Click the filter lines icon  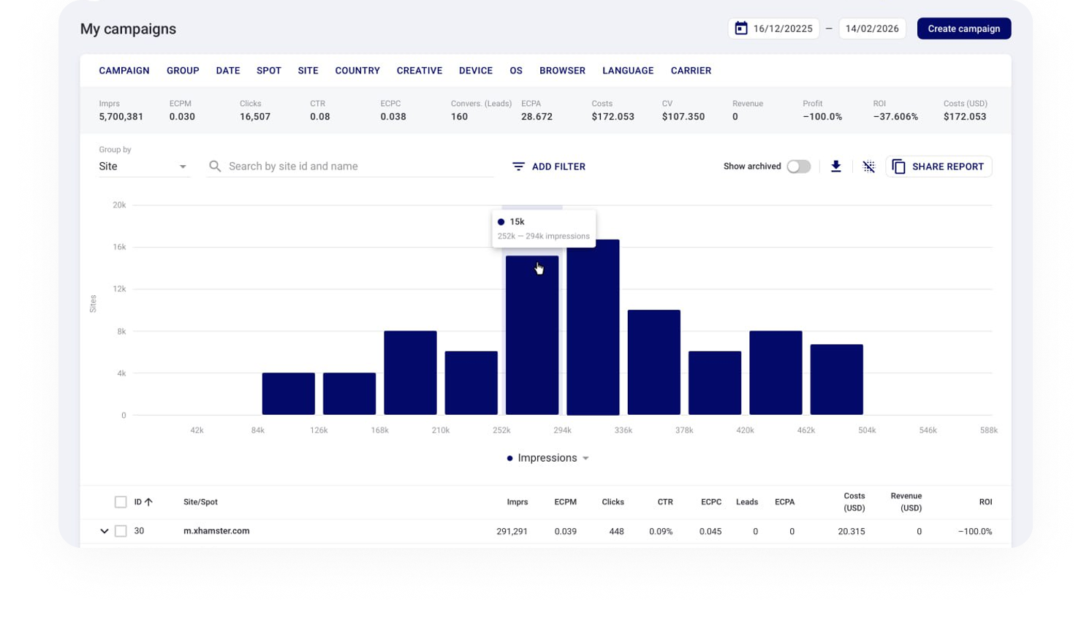tap(518, 167)
